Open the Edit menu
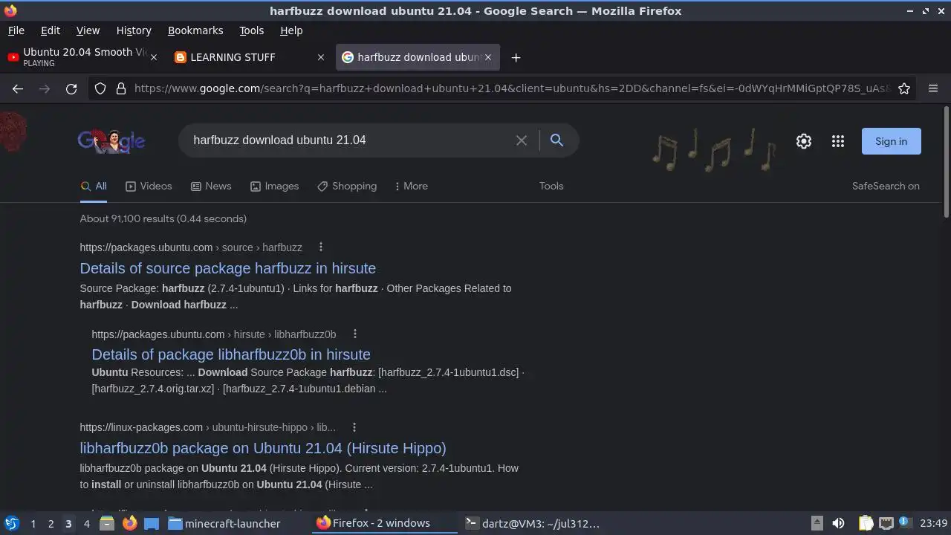951x535 pixels. 51,30
